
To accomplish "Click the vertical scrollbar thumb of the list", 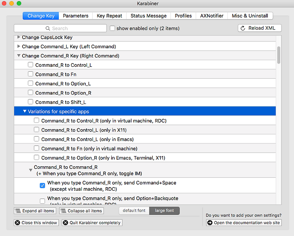I will pyautogui.click(x=278, y=55).
